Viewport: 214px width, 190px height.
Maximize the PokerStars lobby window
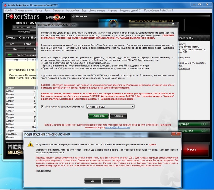200,5
